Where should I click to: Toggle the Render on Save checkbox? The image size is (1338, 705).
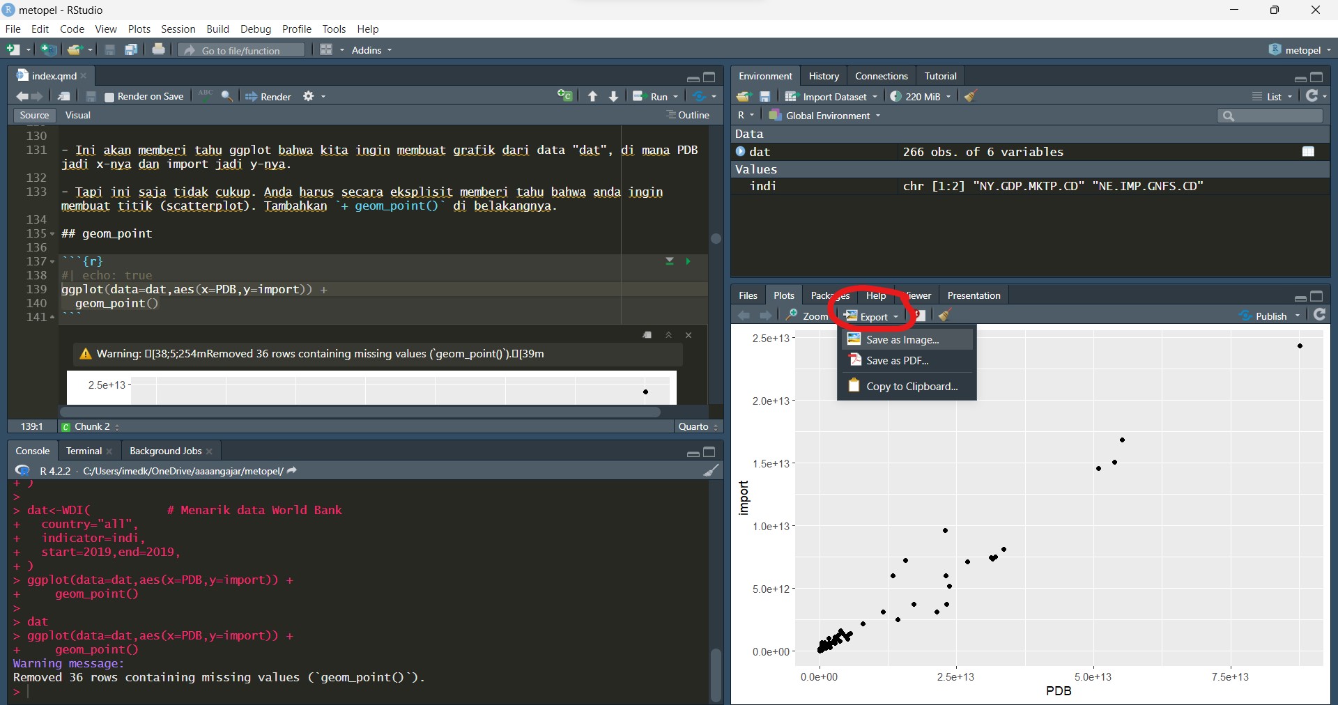click(109, 97)
